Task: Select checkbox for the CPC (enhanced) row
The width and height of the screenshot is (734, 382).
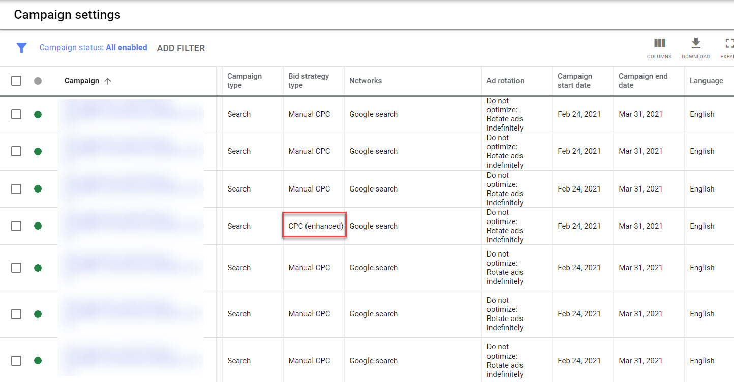Action: click(x=16, y=226)
